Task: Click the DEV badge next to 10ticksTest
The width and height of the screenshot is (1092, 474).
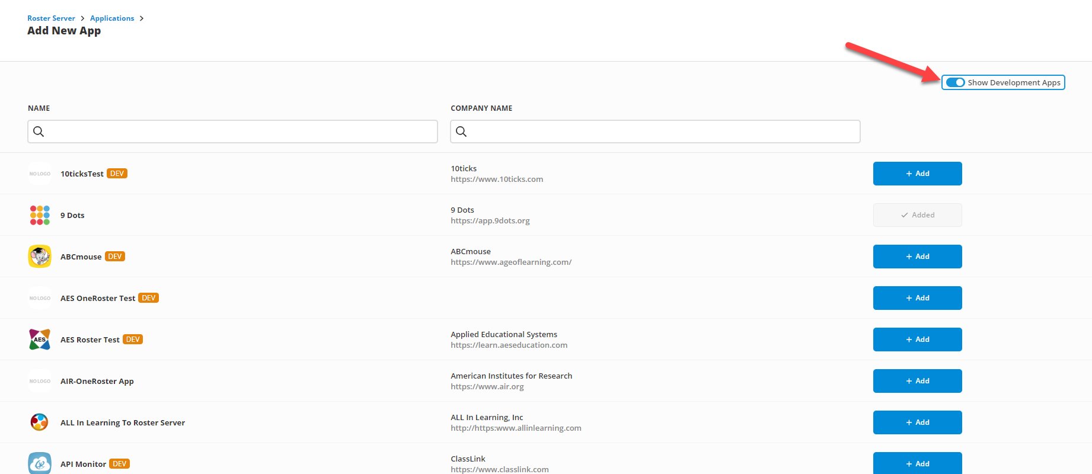Action: (x=117, y=174)
